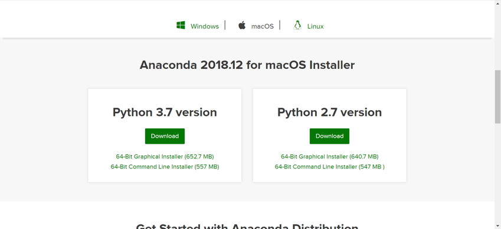The width and height of the screenshot is (501, 229).
Task: Click the Apple logo icon
Action: (242, 25)
